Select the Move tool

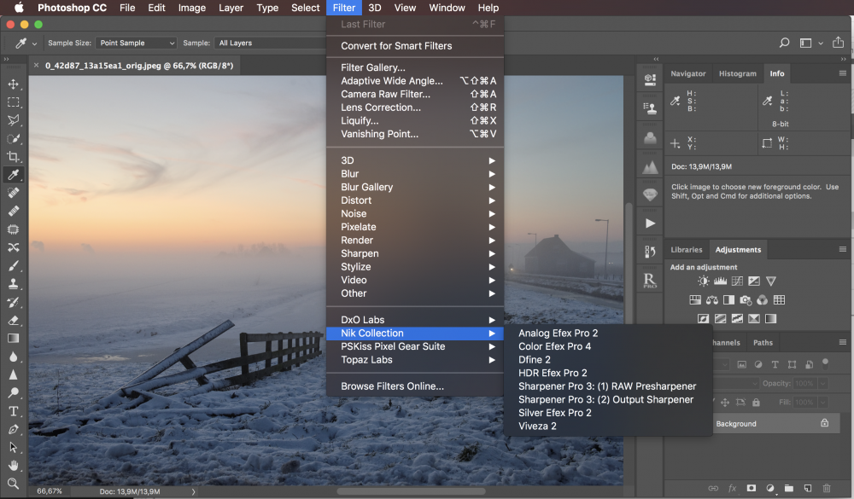click(14, 84)
